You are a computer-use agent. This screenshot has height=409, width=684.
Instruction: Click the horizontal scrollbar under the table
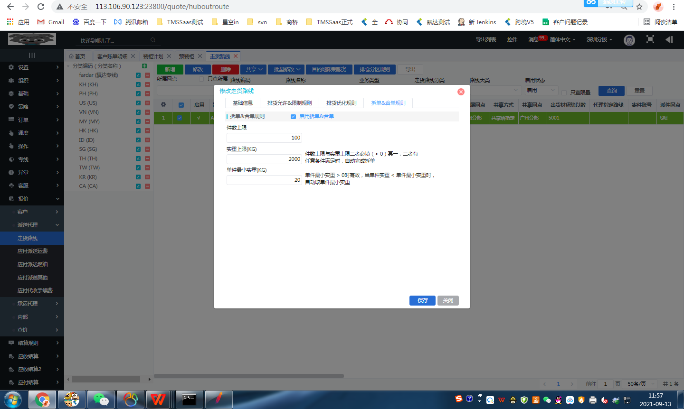click(x=249, y=376)
